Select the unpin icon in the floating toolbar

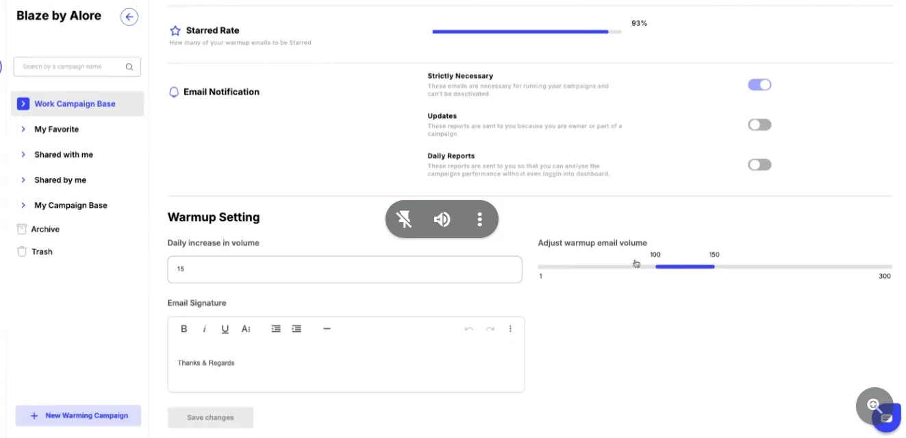click(403, 219)
